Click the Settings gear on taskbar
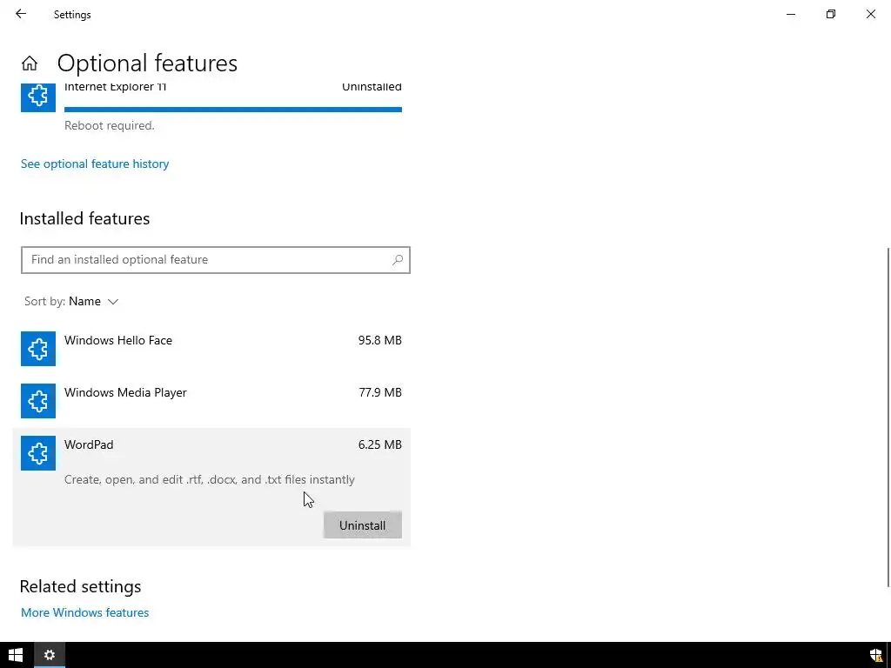The image size is (891, 668). pyautogui.click(x=50, y=655)
